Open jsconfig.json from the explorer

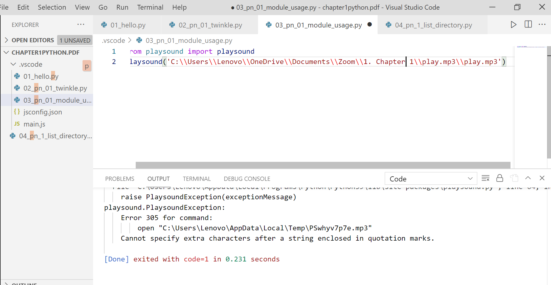click(x=43, y=112)
